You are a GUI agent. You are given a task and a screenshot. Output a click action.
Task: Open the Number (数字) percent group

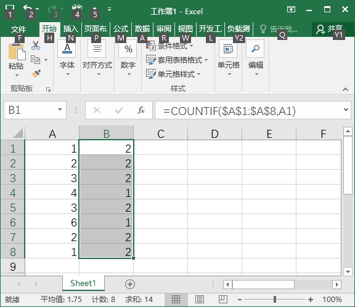pyautogui.click(x=128, y=58)
